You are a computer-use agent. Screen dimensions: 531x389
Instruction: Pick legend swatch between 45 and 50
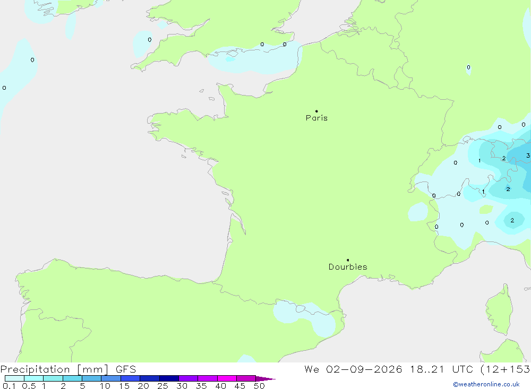click(246, 378)
